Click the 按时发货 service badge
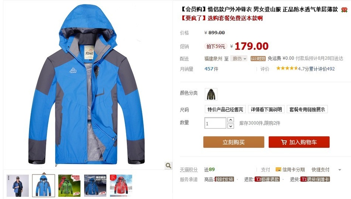 coord(224,179)
